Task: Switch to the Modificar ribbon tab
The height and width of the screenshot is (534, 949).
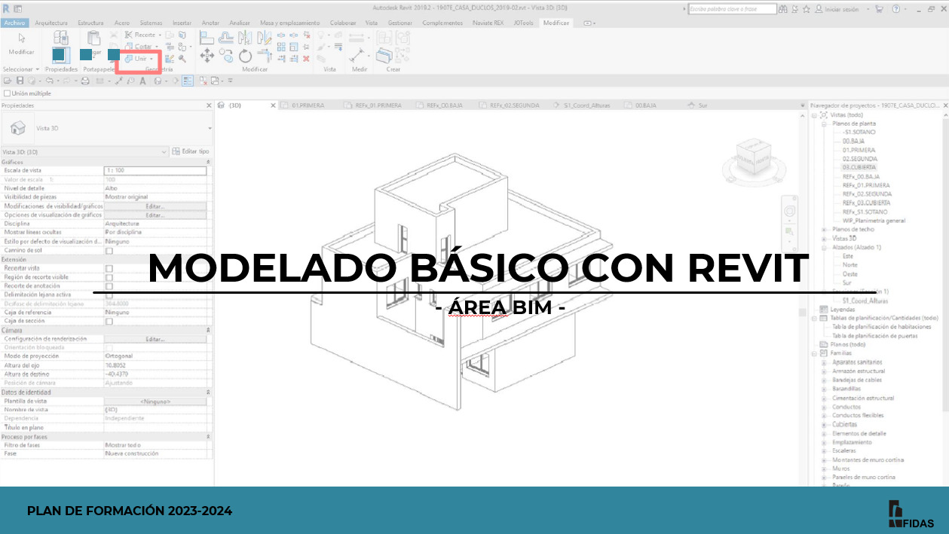Action: point(556,23)
